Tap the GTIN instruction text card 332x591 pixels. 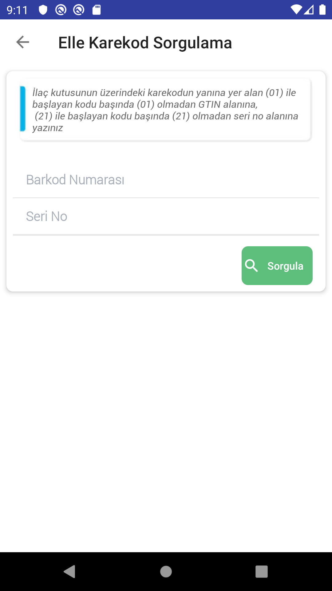[166, 110]
